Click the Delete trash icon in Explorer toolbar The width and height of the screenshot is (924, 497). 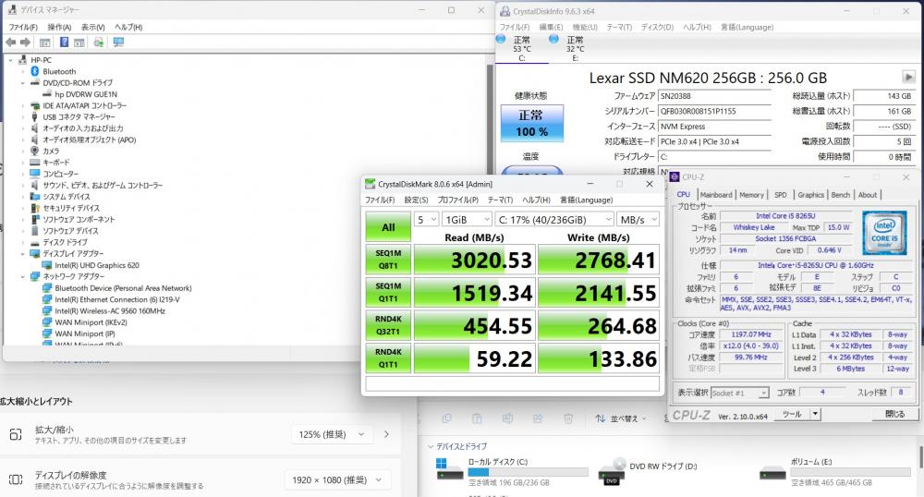[568, 418]
